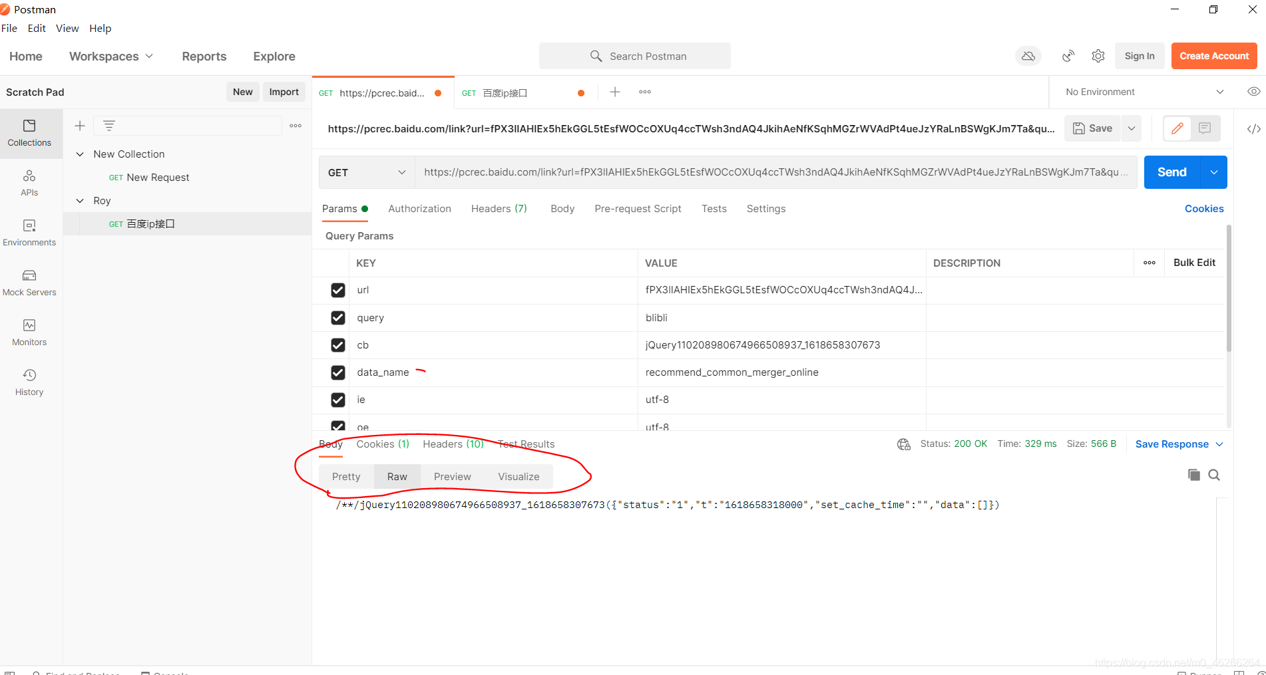Uncheck the data_name parameter checkbox
This screenshot has height=675, width=1266.
click(x=338, y=372)
